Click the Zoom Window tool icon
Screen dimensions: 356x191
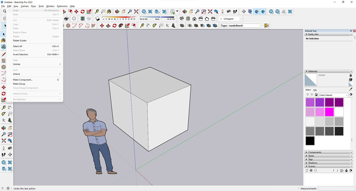click(x=203, y=12)
